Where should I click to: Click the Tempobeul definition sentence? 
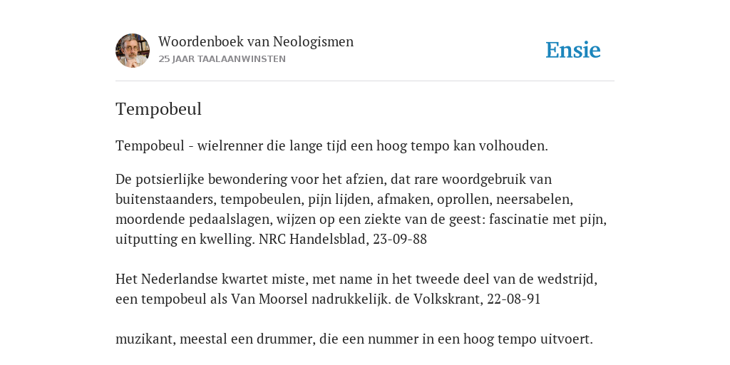tap(331, 146)
